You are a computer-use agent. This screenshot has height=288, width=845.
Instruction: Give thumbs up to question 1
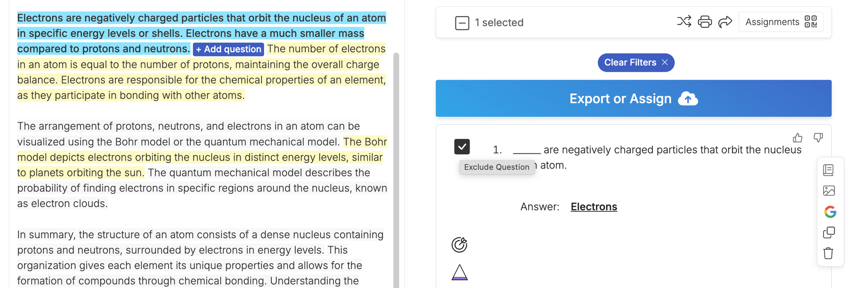point(797,138)
